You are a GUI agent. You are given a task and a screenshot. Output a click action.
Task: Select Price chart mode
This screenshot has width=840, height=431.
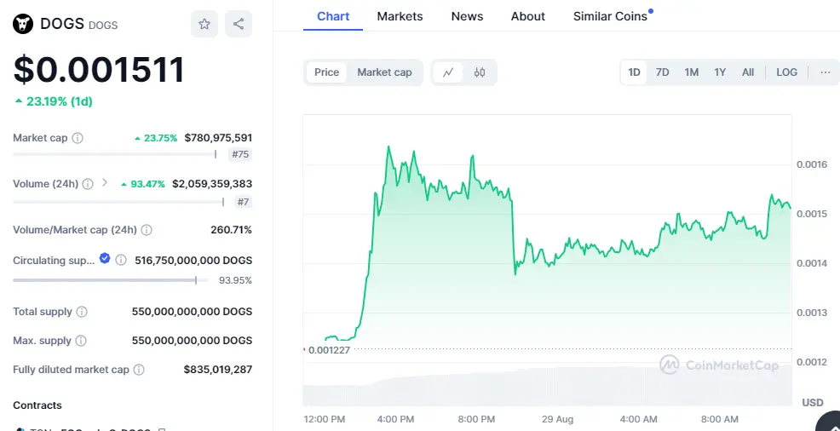327,72
